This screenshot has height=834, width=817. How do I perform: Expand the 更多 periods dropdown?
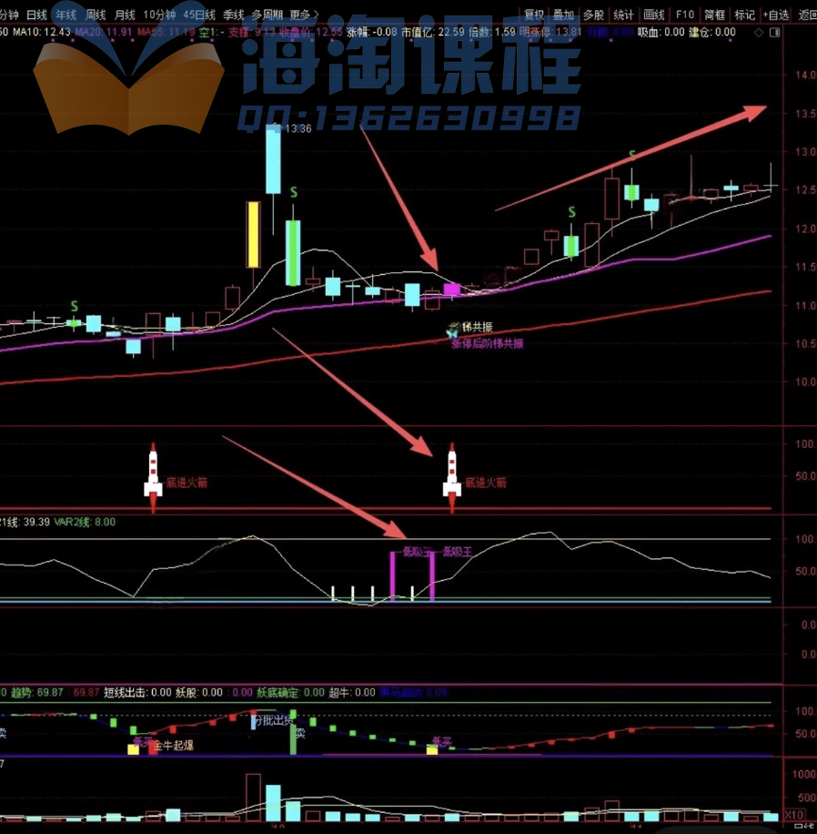pyautogui.click(x=299, y=15)
